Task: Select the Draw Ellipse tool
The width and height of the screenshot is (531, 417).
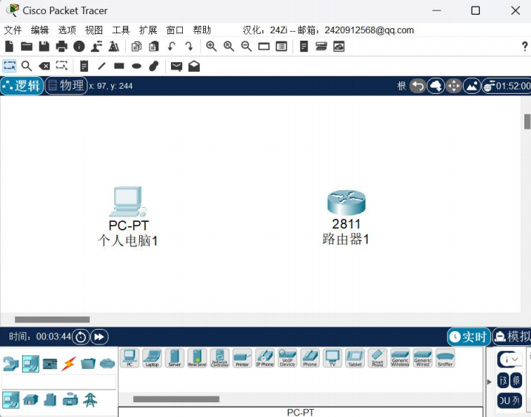Action: click(136, 66)
